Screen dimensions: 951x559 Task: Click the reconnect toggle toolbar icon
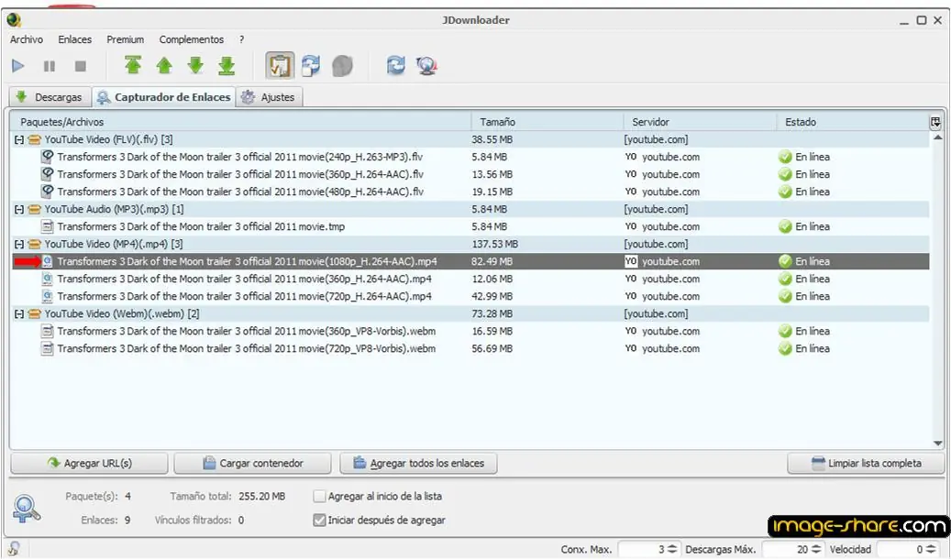tap(311, 65)
